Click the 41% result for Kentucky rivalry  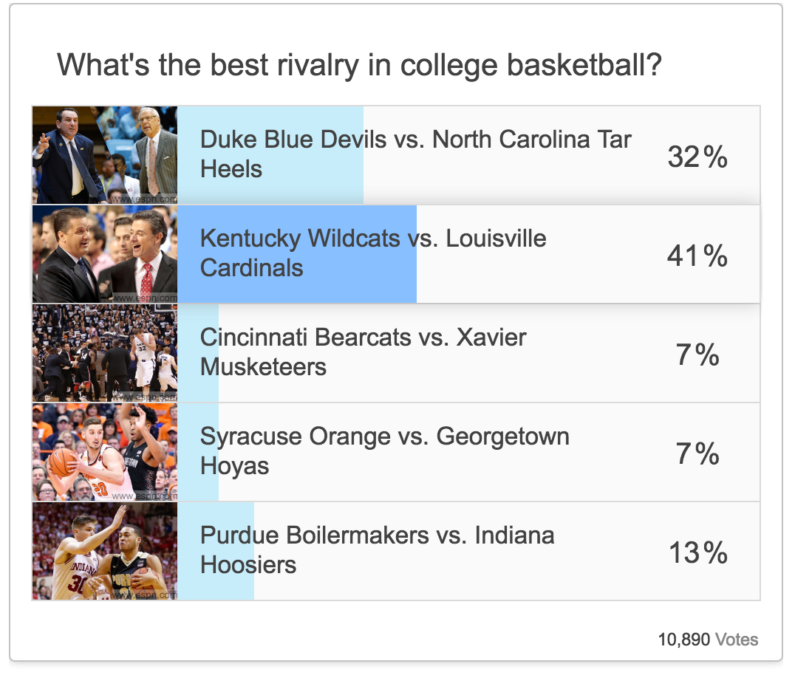pyautogui.click(x=697, y=256)
